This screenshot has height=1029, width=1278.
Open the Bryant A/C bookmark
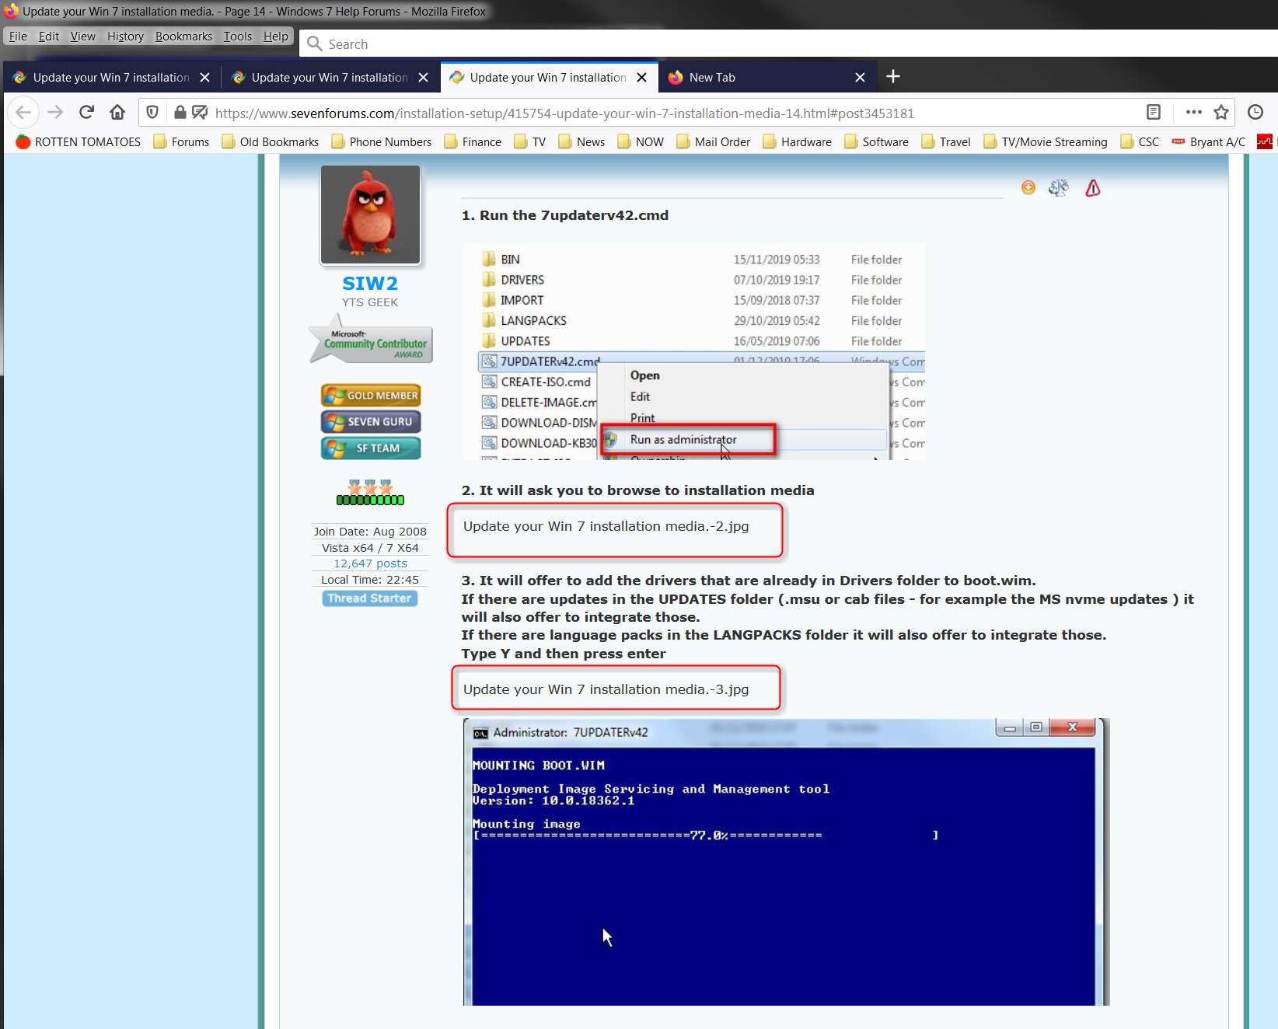1209,141
